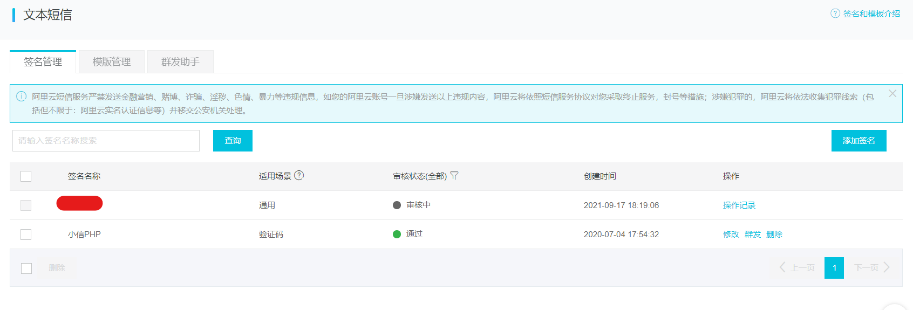Go to next page 下一页

coord(872,268)
